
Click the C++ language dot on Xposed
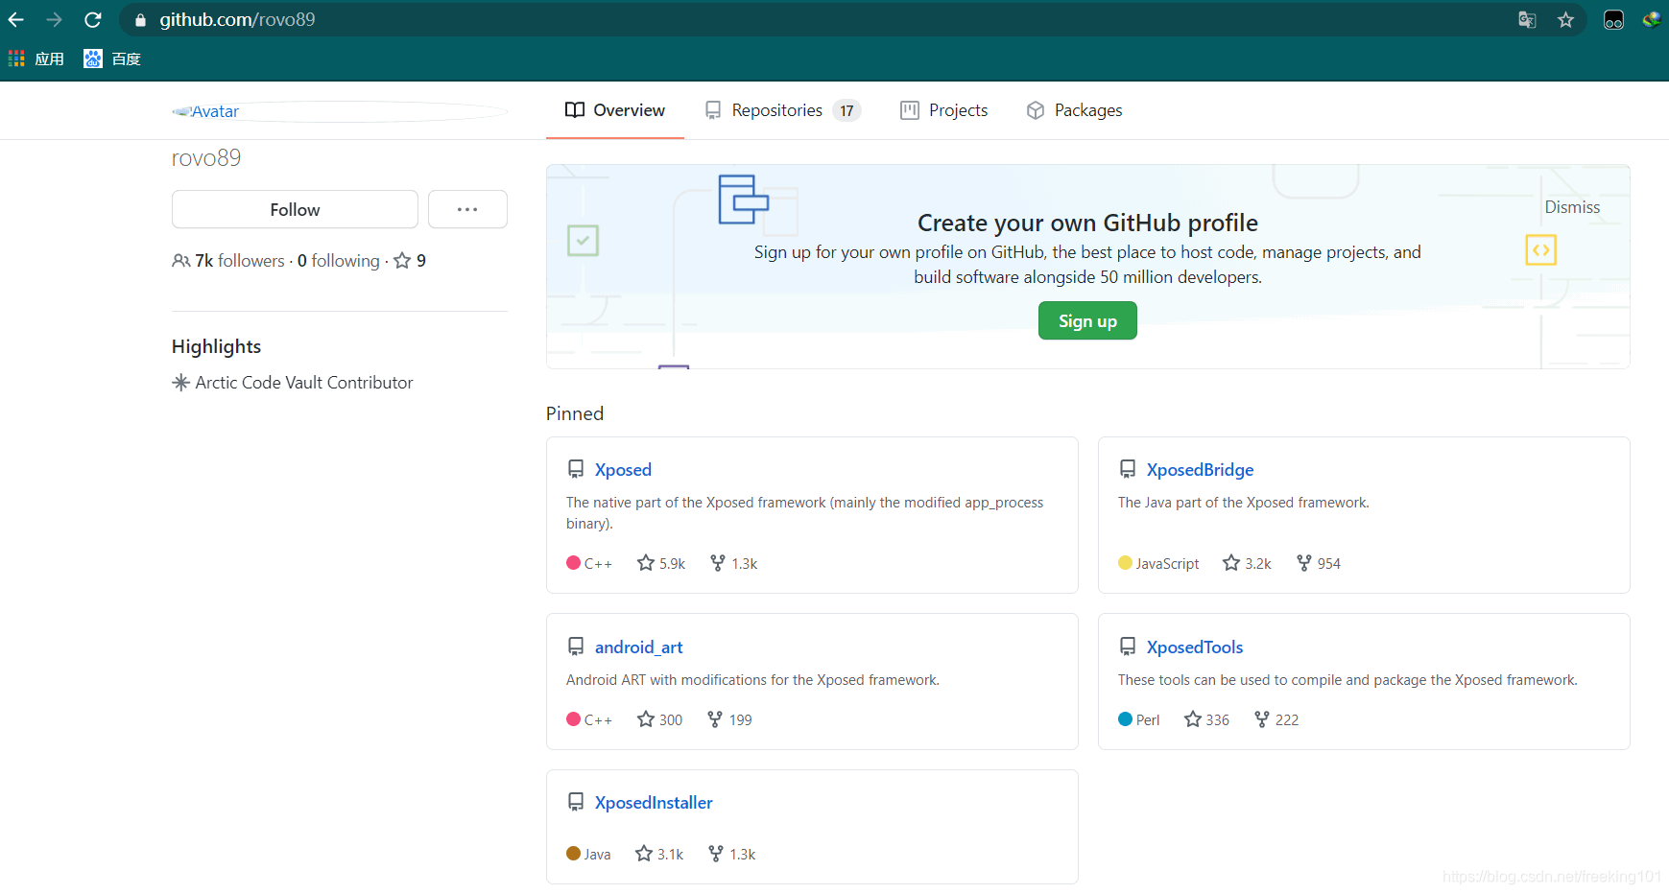[x=573, y=563]
